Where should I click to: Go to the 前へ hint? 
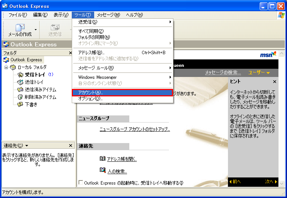pos(235,182)
